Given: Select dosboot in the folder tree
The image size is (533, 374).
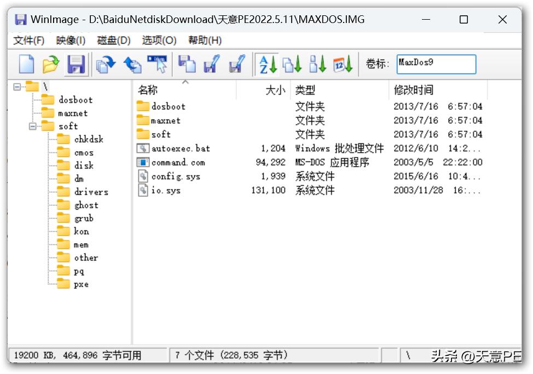Looking at the screenshot, I should point(76,100).
